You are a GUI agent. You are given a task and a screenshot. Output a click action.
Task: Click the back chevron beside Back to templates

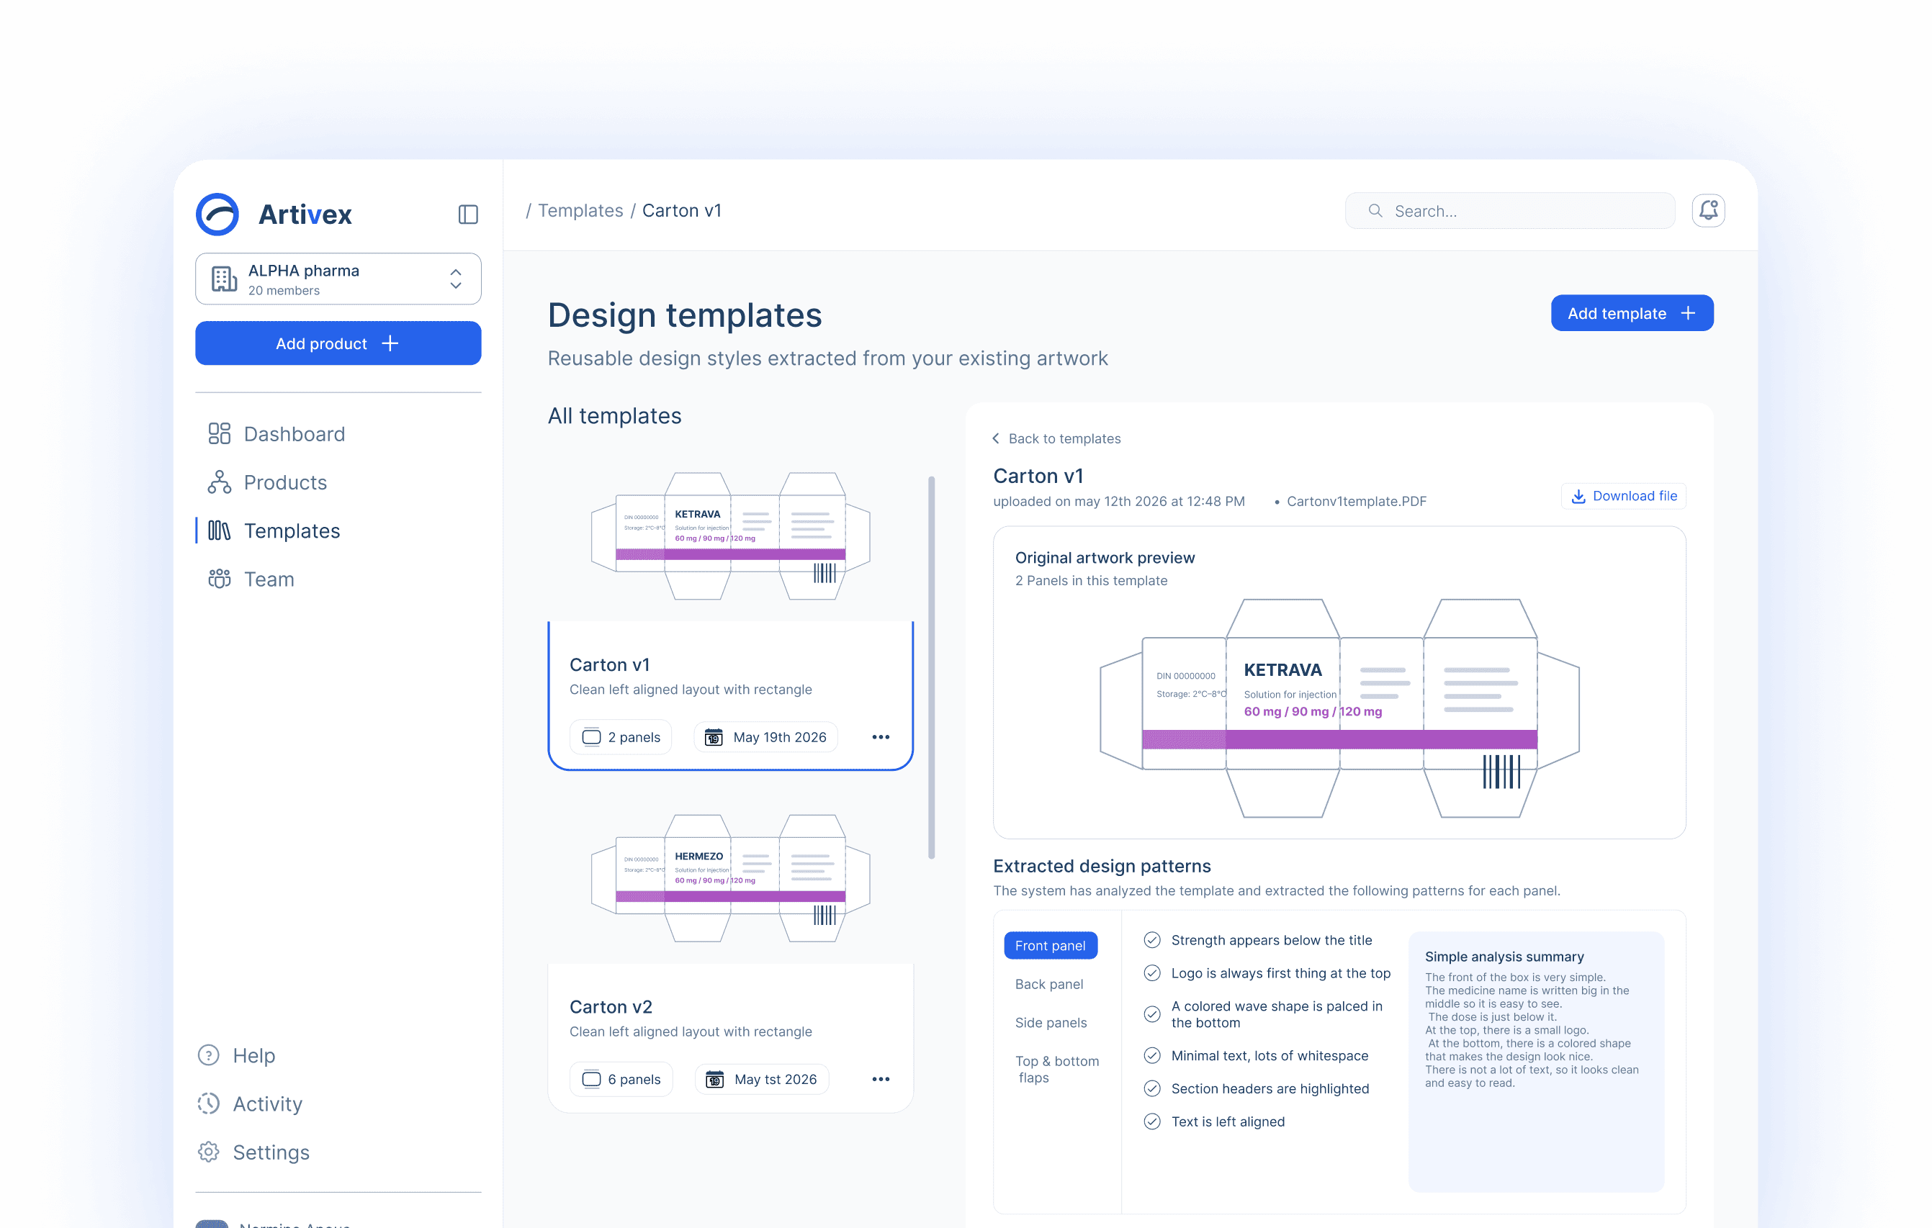[x=996, y=439]
